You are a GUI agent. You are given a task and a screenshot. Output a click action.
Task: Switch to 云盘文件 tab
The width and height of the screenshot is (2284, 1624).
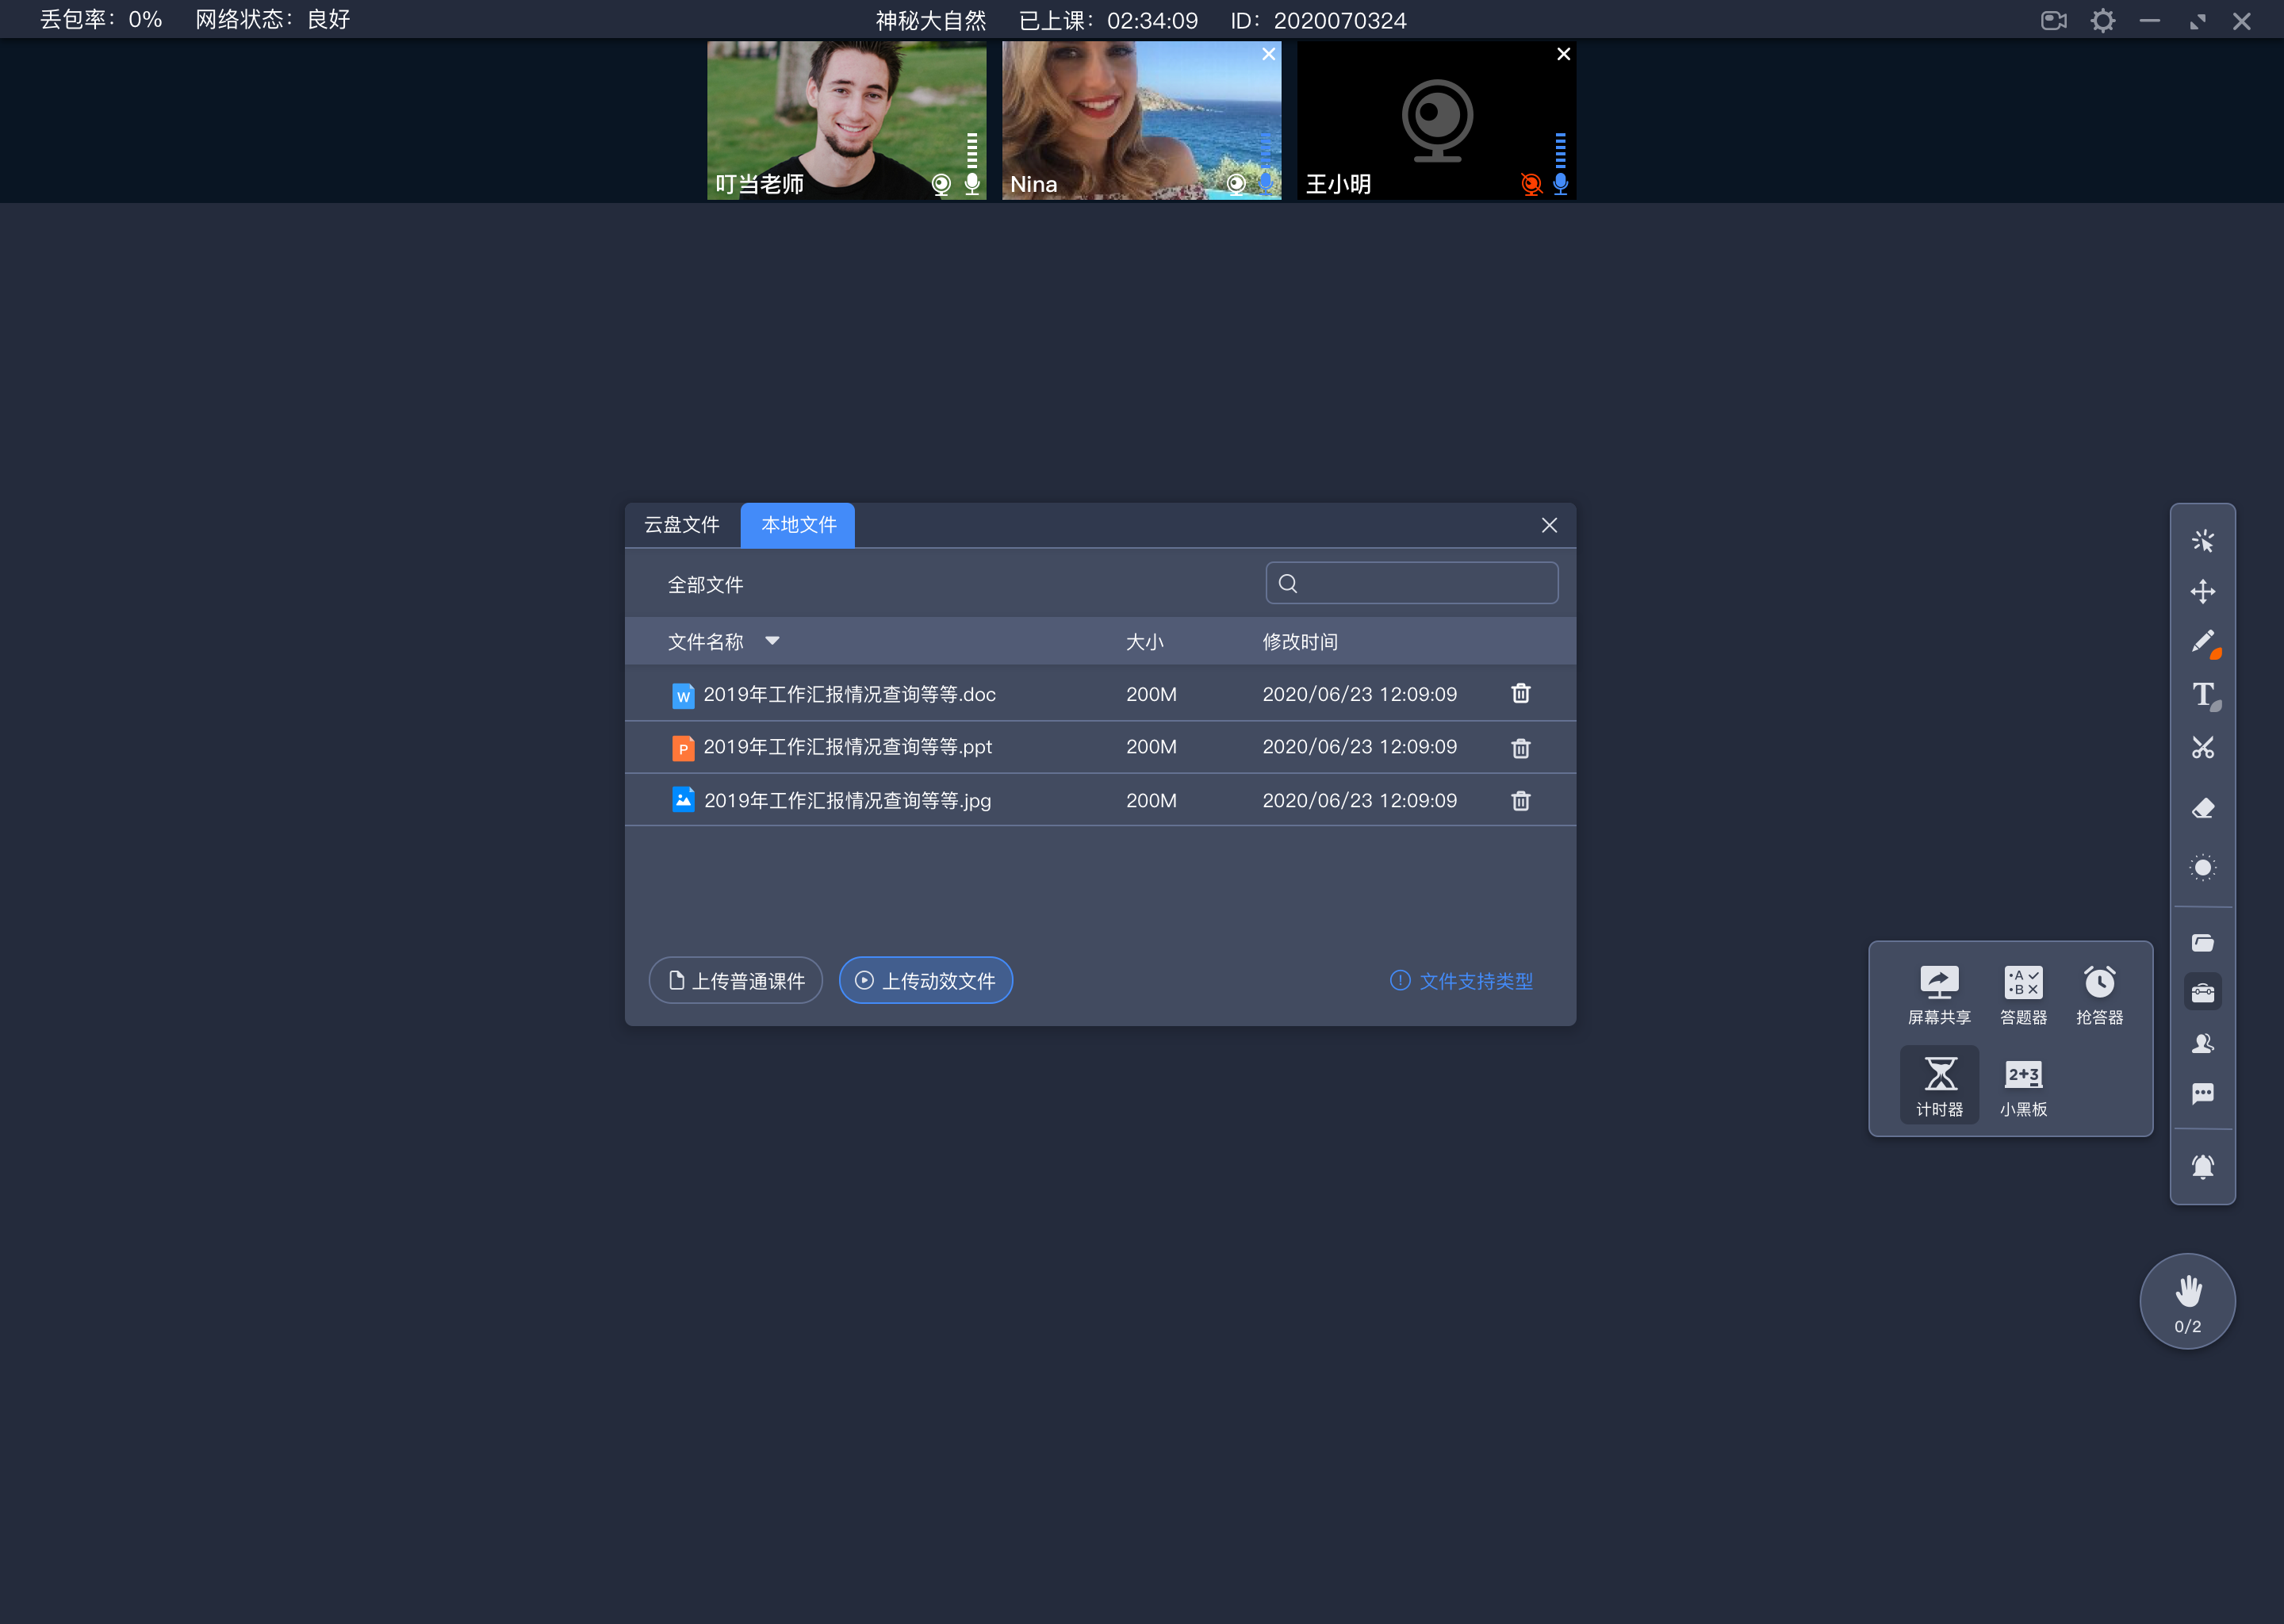click(682, 524)
